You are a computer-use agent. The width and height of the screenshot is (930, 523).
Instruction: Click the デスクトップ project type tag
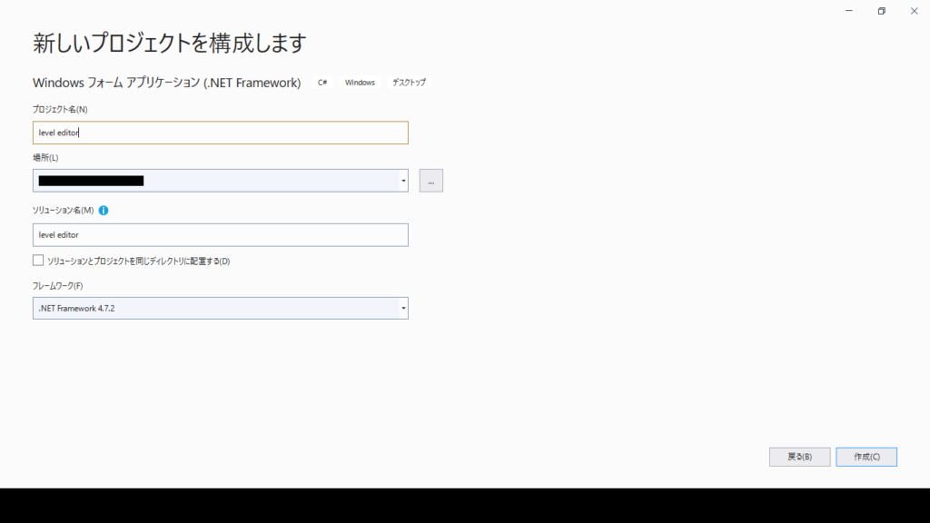click(409, 83)
